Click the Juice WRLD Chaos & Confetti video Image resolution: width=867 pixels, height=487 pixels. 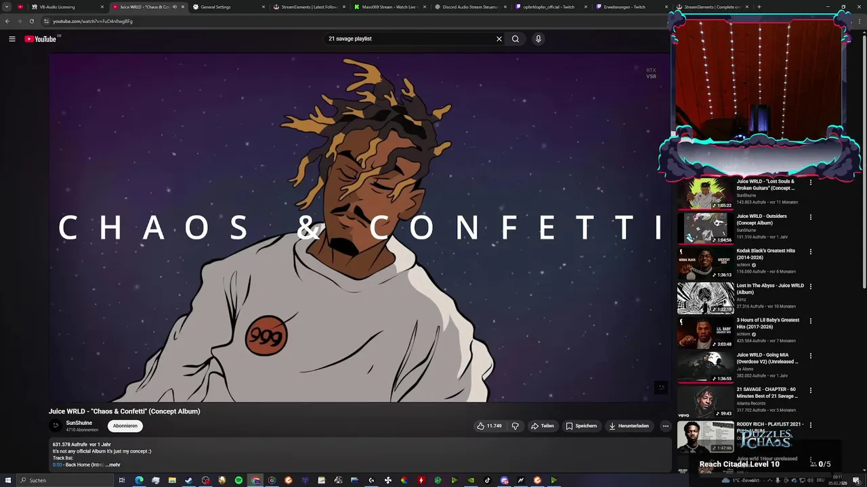pos(359,228)
